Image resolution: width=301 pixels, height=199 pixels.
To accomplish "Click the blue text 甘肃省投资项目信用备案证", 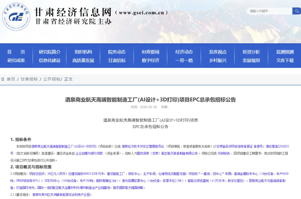I will (x=235, y=147).
